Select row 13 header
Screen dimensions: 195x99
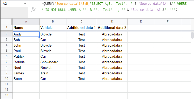(6, 95)
